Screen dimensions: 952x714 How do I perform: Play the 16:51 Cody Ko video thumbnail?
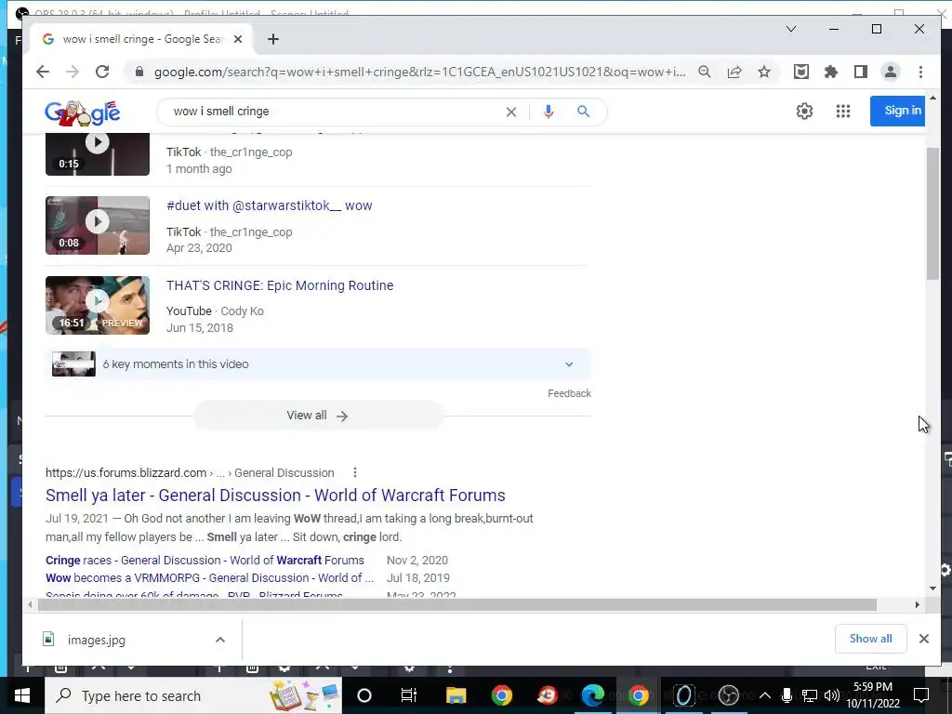tap(97, 305)
